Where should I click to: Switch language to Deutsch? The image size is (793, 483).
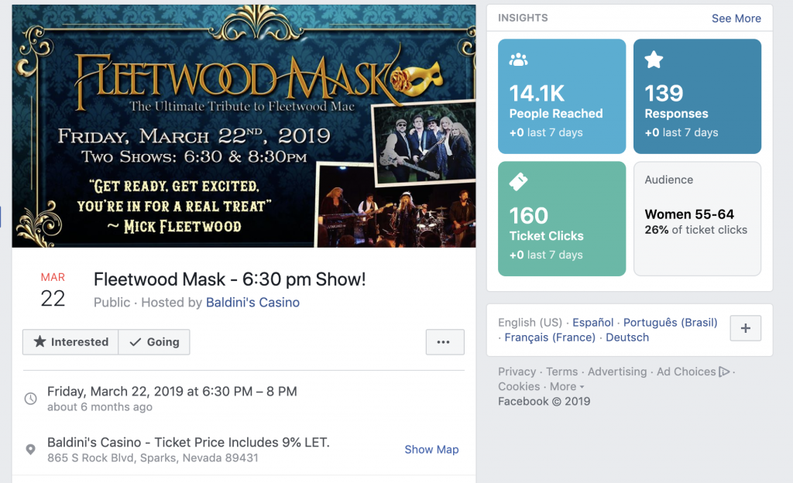coord(627,337)
